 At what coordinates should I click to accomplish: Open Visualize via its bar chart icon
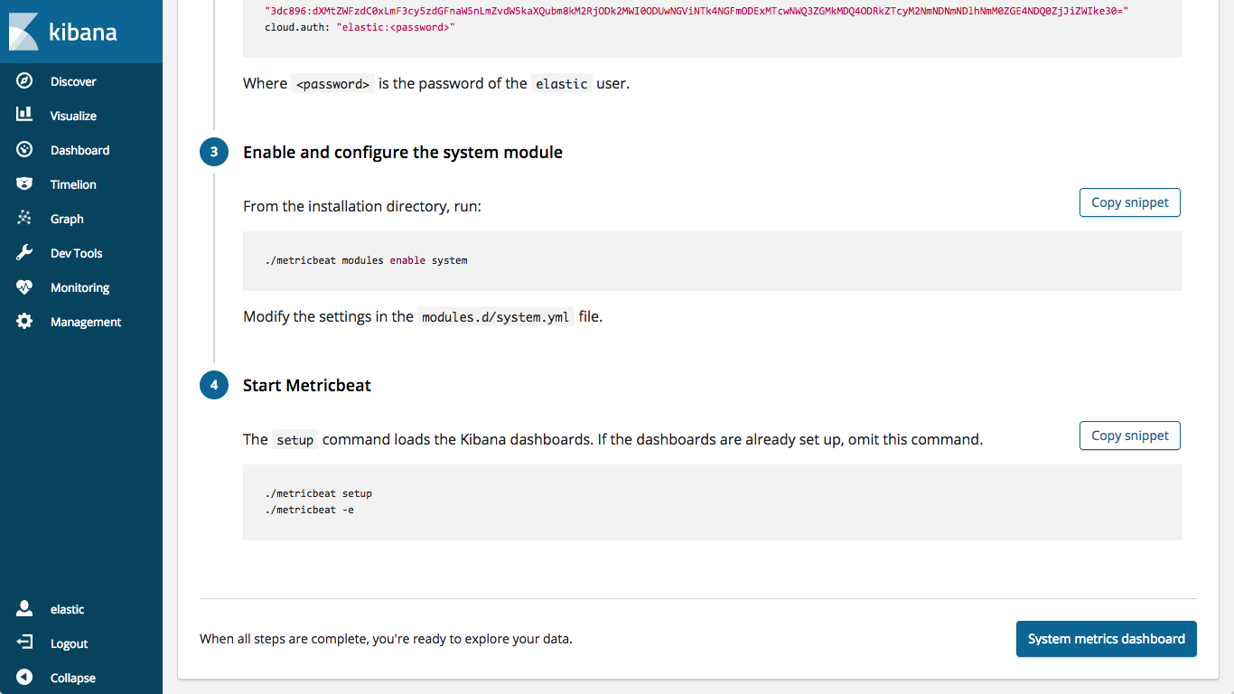[x=24, y=115]
